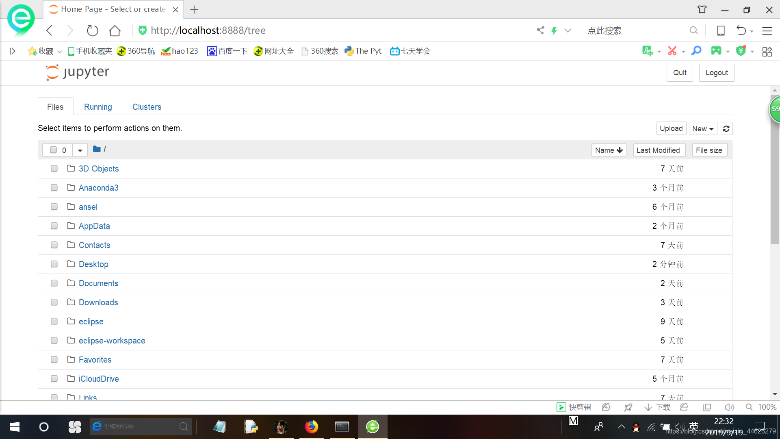This screenshot has height=439, width=780.
Task: Open the iCloudDrive folder link
Action: click(x=99, y=379)
